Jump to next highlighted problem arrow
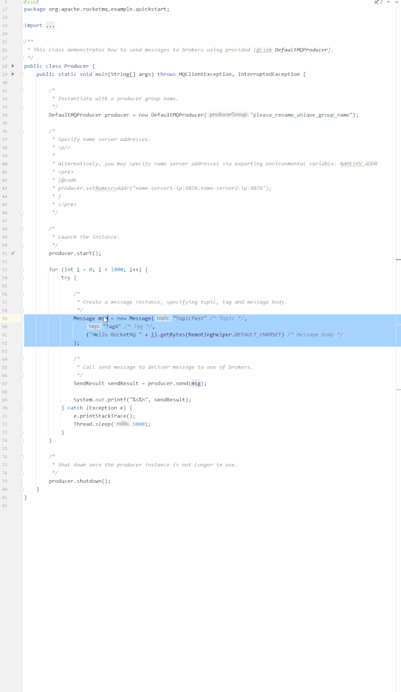This screenshot has width=401, height=692. point(395,3)
